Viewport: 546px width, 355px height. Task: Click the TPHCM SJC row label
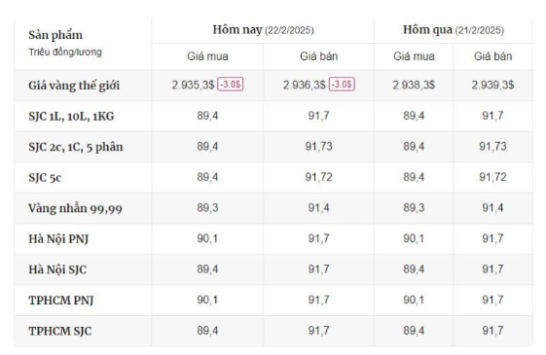click(60, 331)
